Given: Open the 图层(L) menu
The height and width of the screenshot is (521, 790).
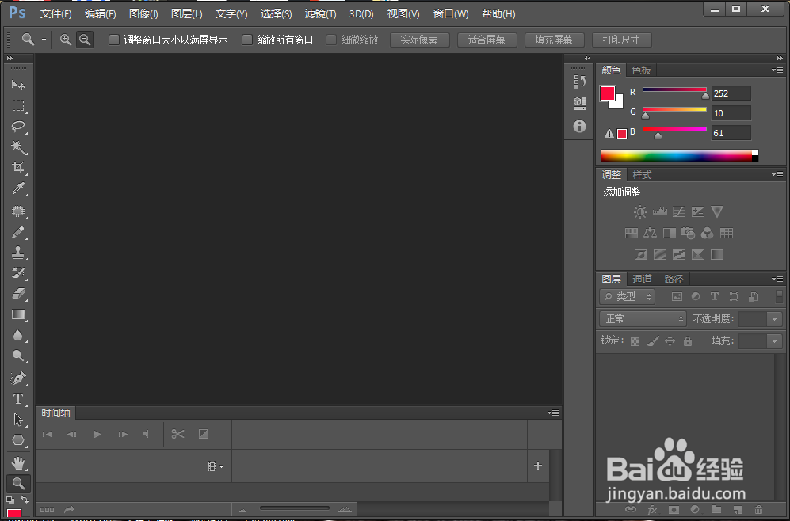Looking at the screenshot, I should (186, 14).
